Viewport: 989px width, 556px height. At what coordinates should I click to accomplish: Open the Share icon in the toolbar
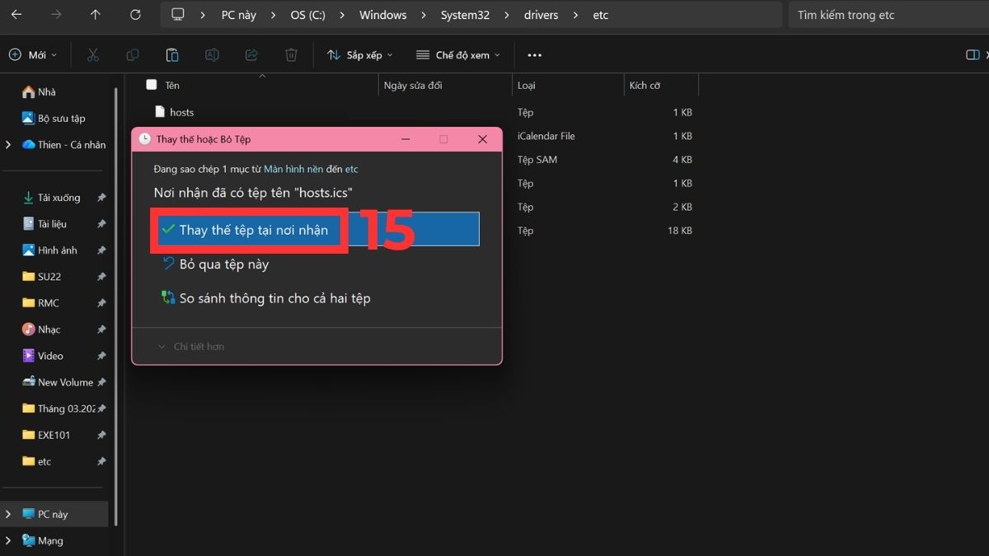[251, 54]
